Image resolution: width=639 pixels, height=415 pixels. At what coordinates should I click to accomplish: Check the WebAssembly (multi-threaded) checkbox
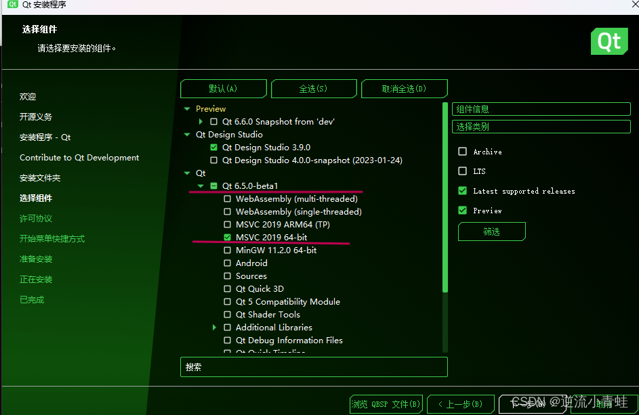(x=228, y=199)
